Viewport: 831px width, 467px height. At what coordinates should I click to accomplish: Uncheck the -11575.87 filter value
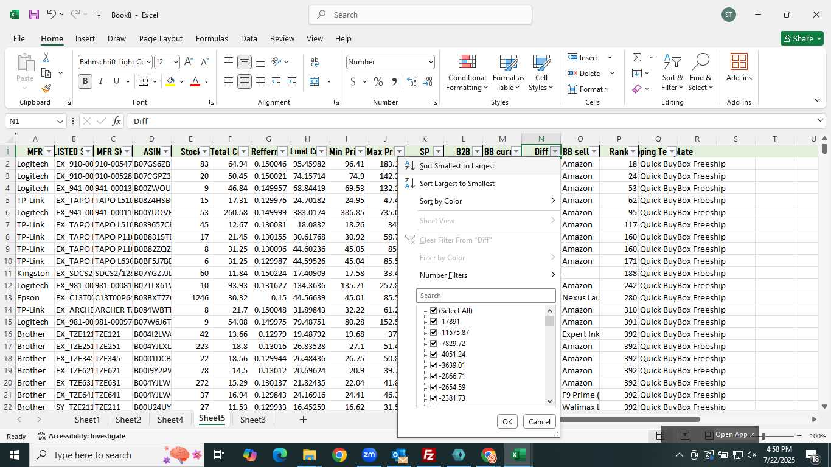click(433, 333)
